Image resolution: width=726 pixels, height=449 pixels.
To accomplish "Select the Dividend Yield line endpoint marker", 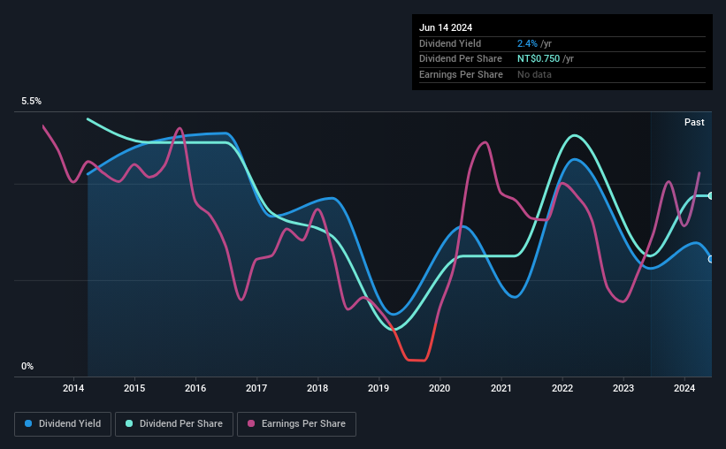I will 711,259.
